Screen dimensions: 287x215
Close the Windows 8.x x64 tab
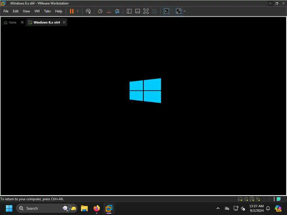click(x=64, y=22)
